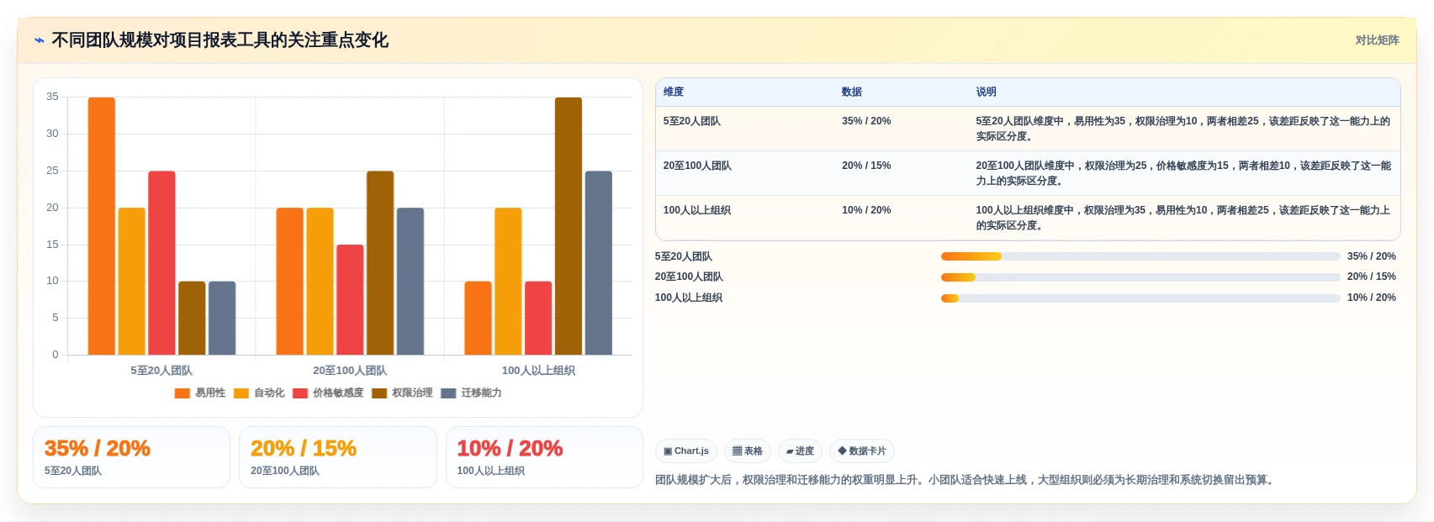
Task: Click the 20至100人团队 x-axis label
Action: 350,371
